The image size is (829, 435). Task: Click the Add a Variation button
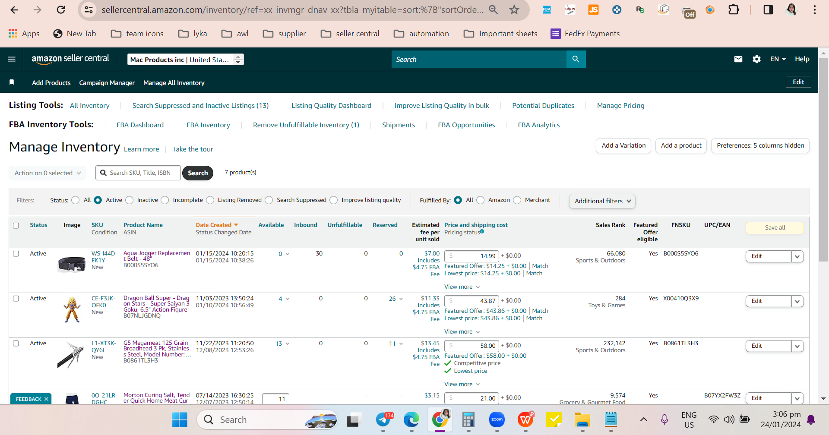pyautogui.click(x=623, y=146)
